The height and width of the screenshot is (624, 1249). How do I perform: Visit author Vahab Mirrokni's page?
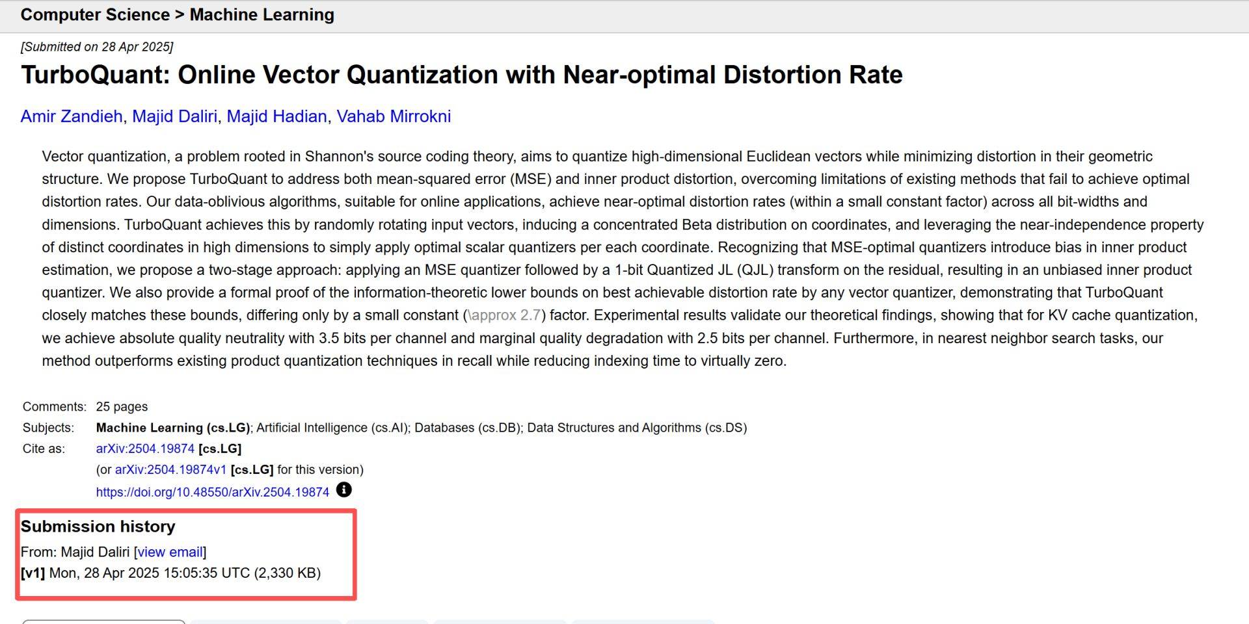coord(394,116)
